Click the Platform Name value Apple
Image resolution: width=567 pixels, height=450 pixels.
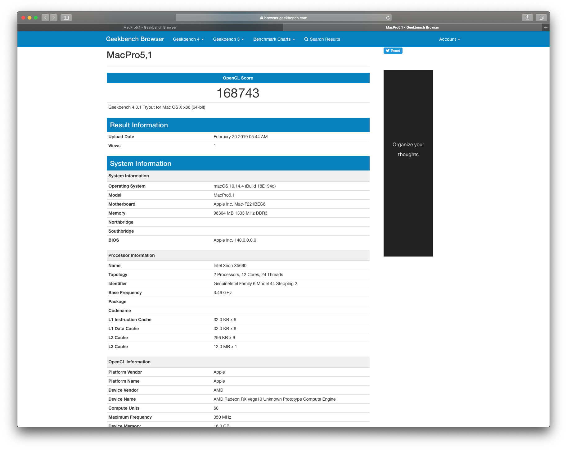(x=219, y=381)
